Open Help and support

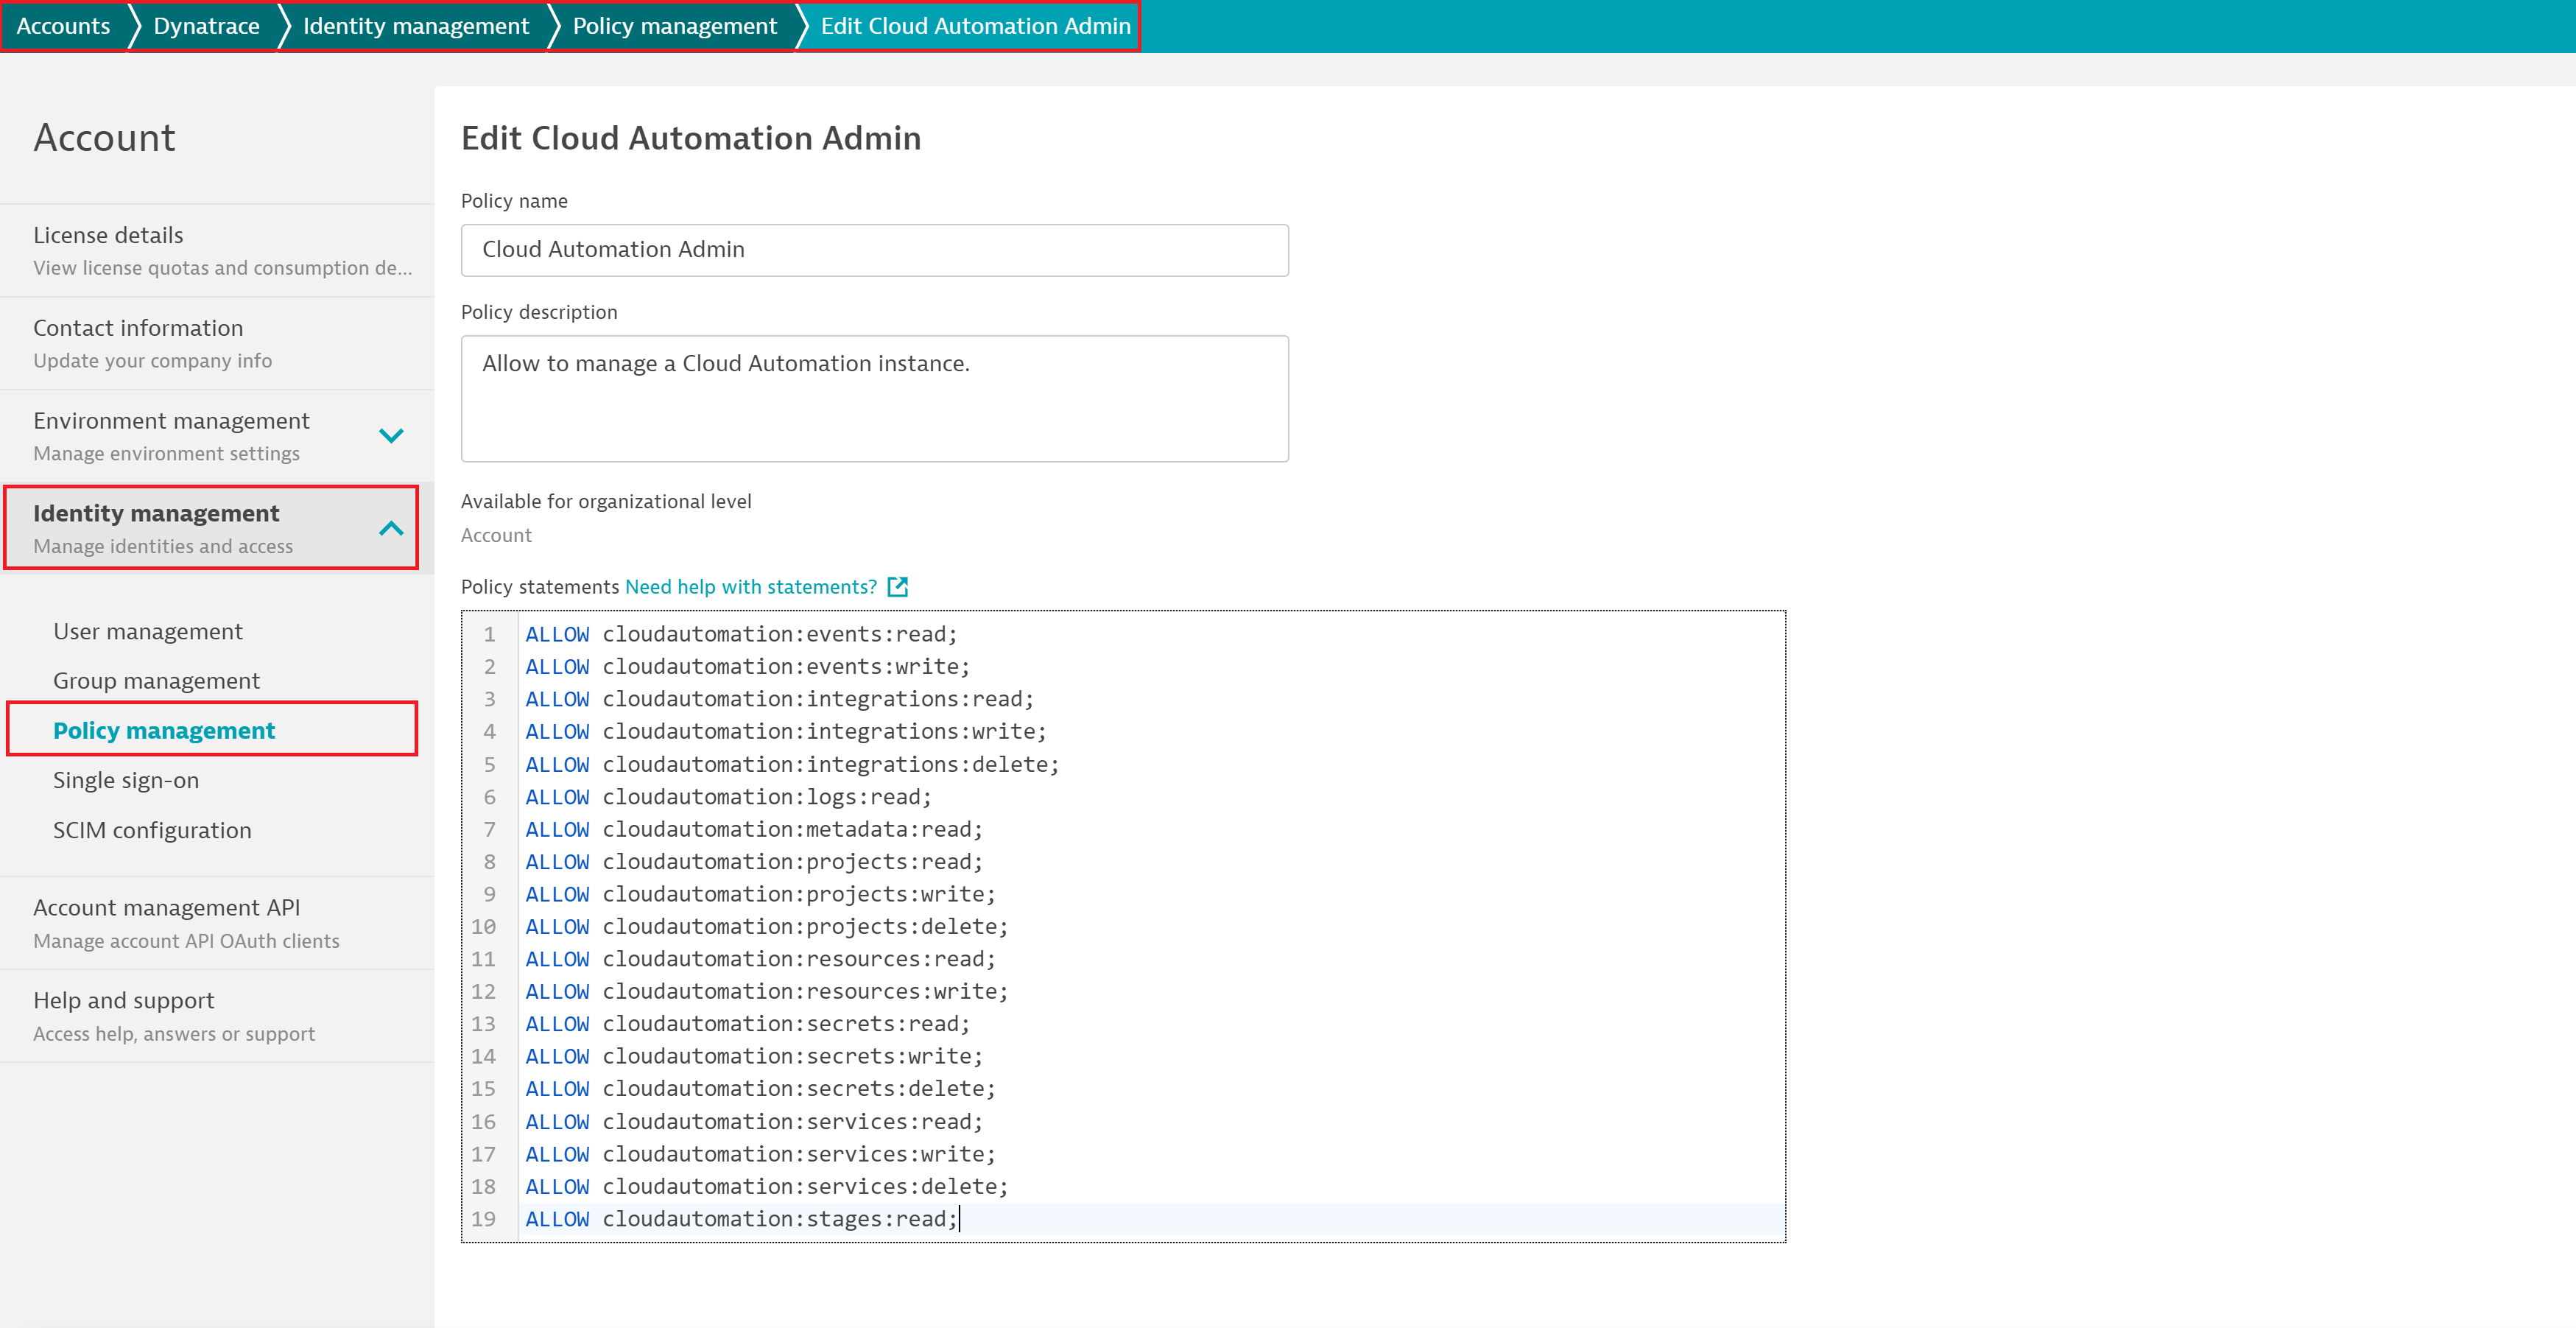pos(123,999)
